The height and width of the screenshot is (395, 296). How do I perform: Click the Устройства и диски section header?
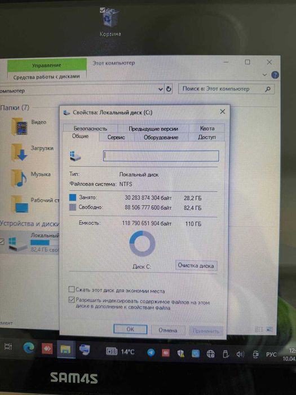(29, 223)
